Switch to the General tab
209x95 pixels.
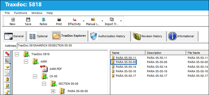14,36
